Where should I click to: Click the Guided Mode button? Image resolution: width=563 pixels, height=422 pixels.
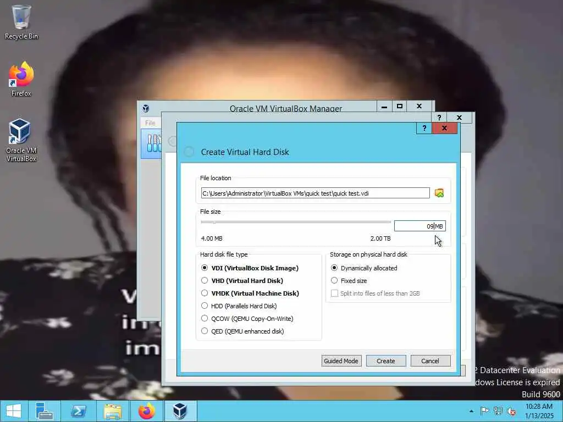pos(341,361)
